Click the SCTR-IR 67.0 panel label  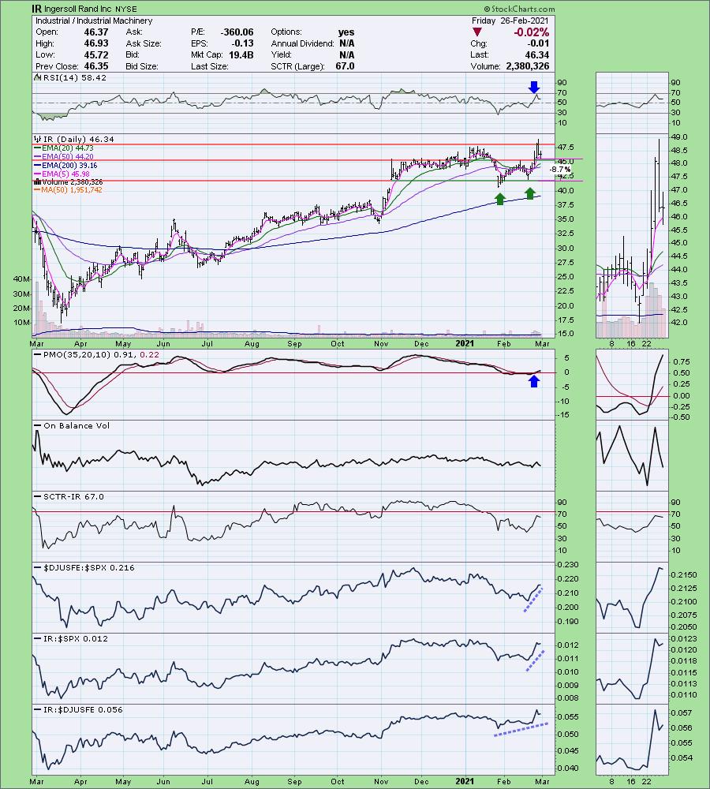[73, 496]
